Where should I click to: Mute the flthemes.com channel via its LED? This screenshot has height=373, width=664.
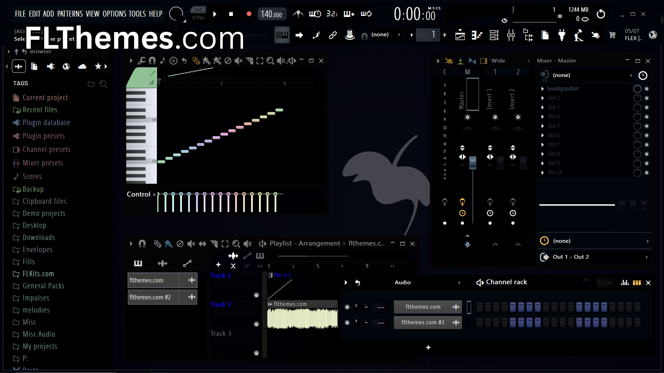pyautogui.click(x=347, y=307)
